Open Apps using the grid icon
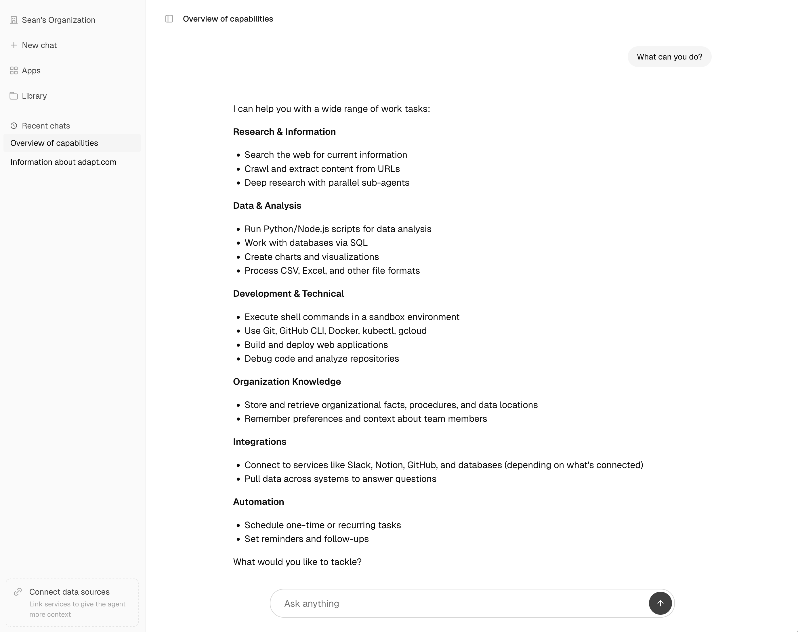Screen dimensions: 798x632 pyautogui.click(x=14, y=70)
